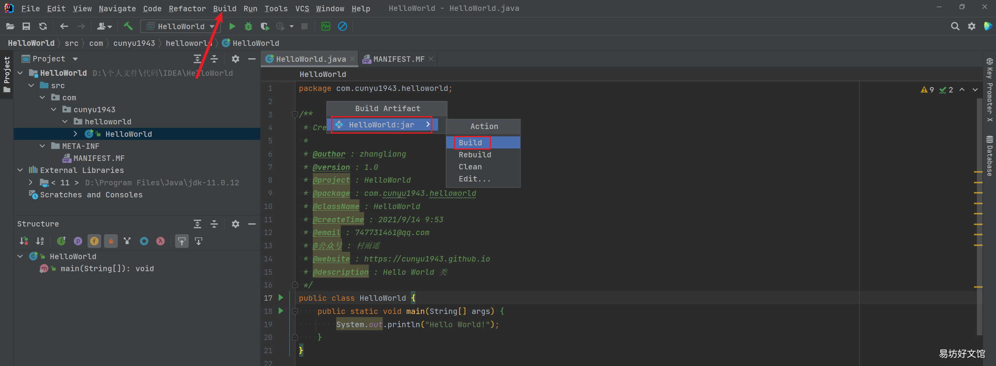Click the Open folder toolbar icon
The height and width of the screenshot is (366, 996).
[11, 26]
